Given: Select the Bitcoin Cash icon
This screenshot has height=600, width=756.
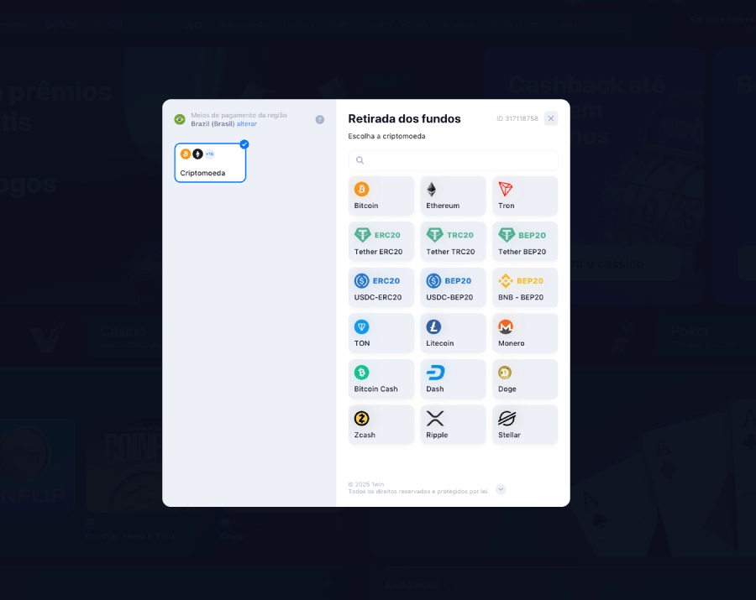Looking at the screenshot, I should tap(361, 373).
